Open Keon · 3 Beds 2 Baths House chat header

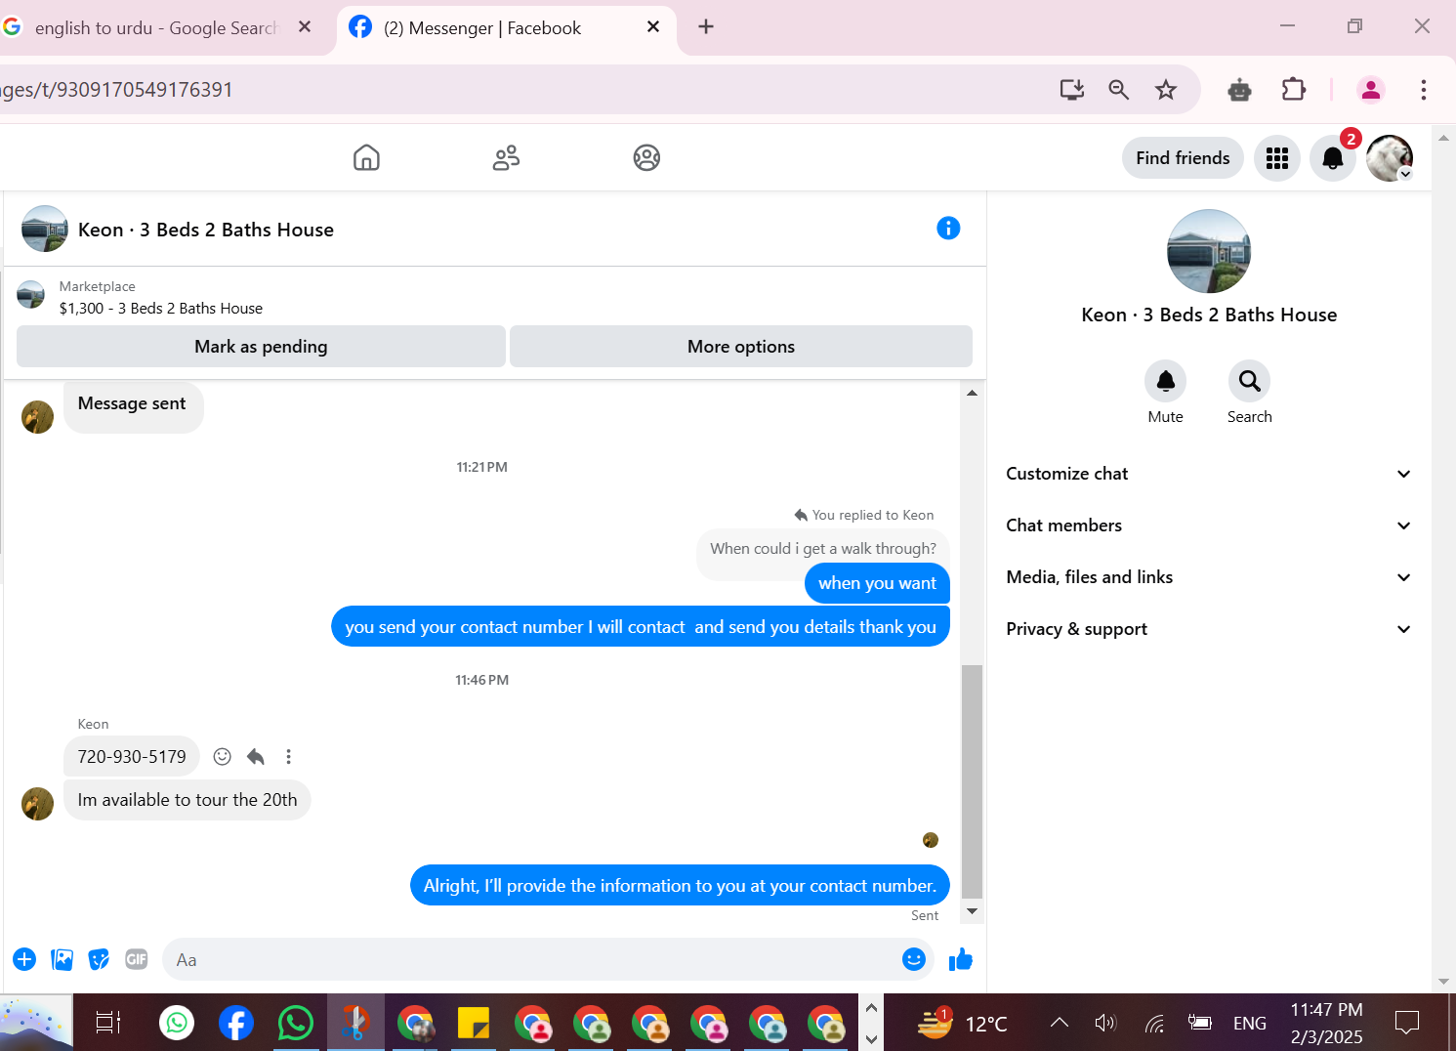206,230
